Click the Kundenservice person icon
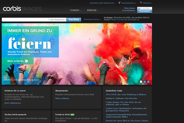 (120, 2)
